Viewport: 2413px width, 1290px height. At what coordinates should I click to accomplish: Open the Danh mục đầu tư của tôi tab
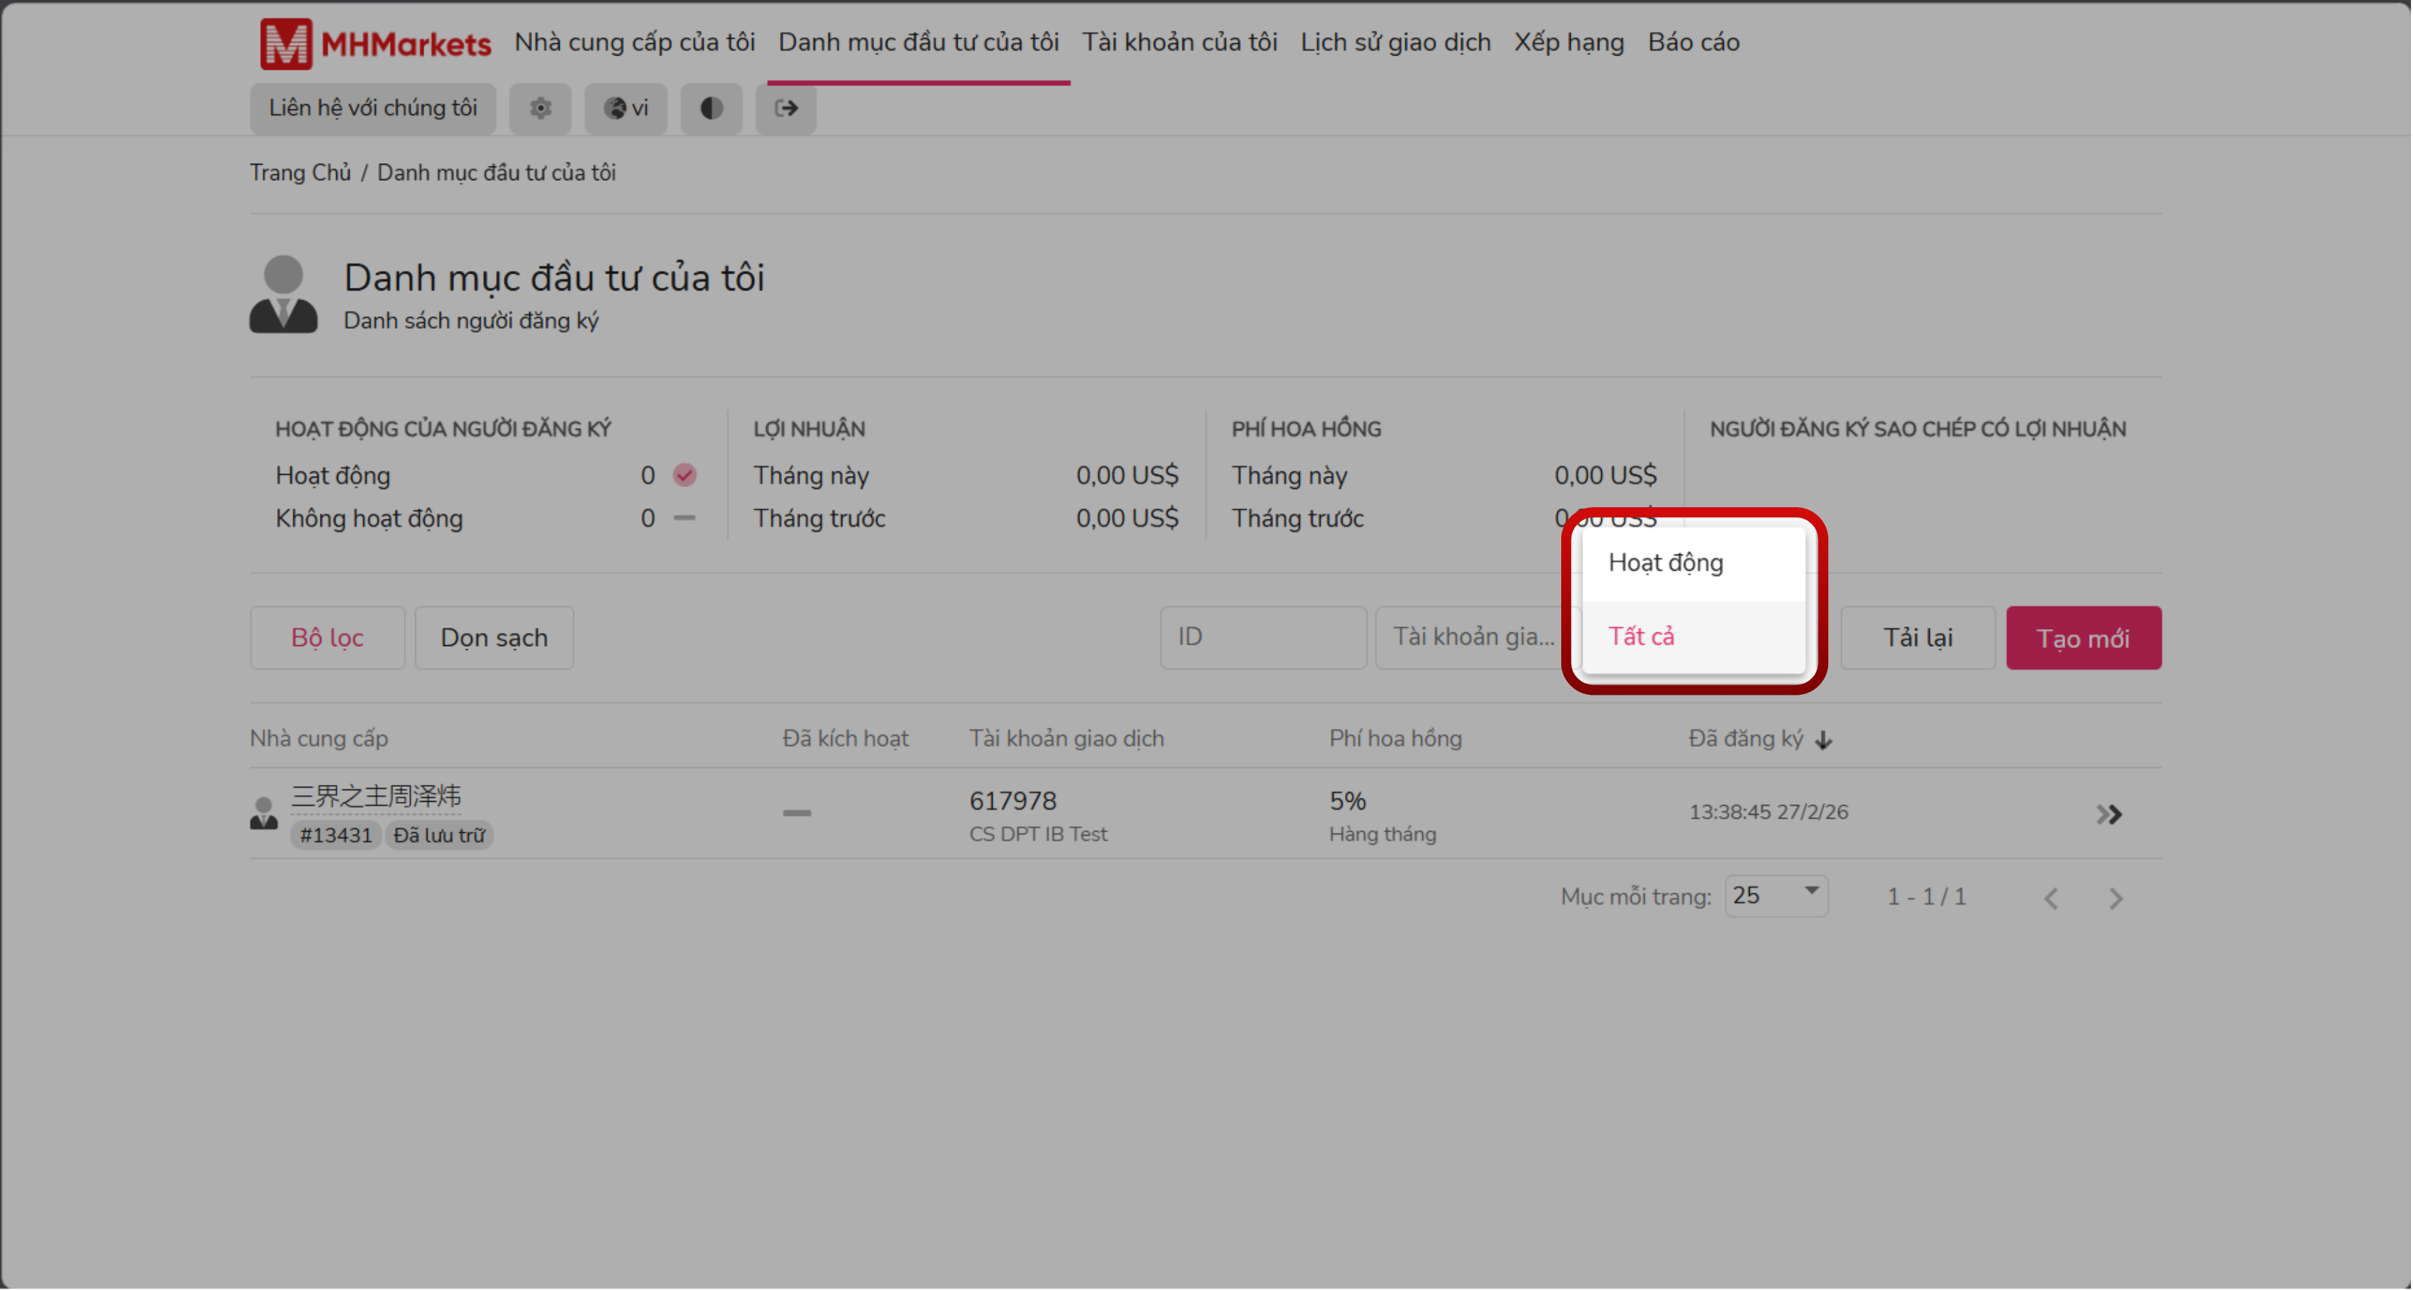[918, 42]
